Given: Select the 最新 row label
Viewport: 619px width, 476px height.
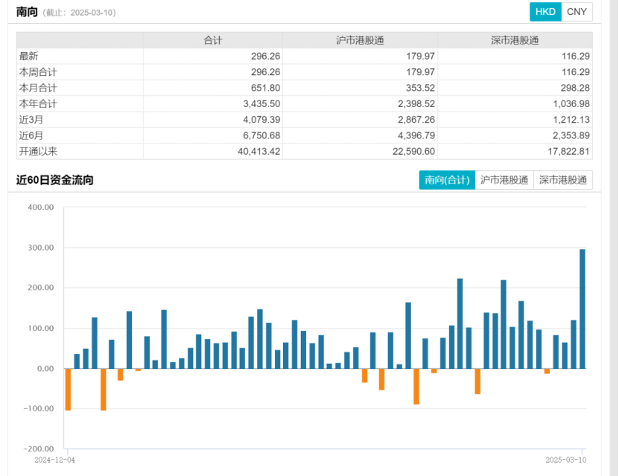Looking at the screenshot, I should pyautogui.click(x=28, y=56).
